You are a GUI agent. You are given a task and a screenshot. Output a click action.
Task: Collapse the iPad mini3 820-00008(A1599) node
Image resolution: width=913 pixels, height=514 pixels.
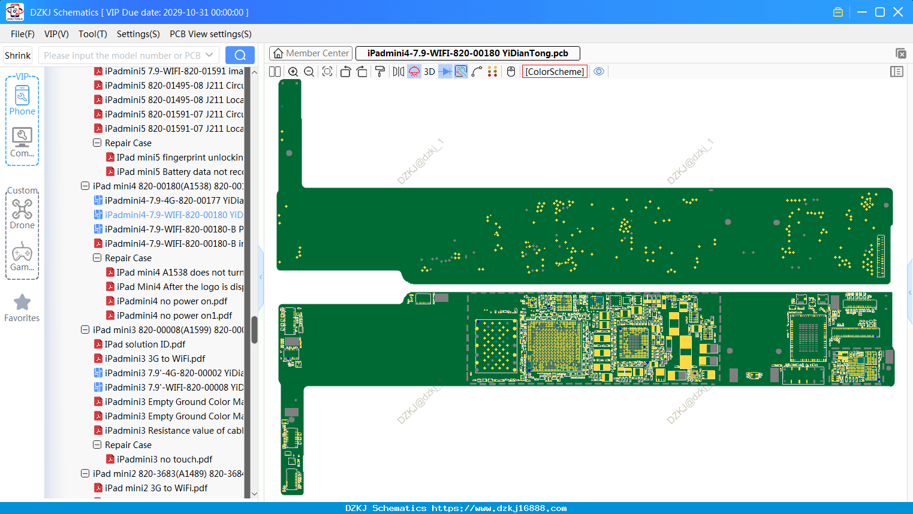click(85, 330)
